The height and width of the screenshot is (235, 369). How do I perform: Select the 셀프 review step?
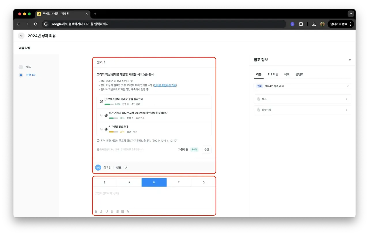(x=28, y=67)
